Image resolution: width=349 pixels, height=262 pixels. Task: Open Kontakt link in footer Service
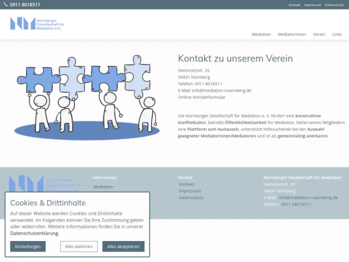186,184
